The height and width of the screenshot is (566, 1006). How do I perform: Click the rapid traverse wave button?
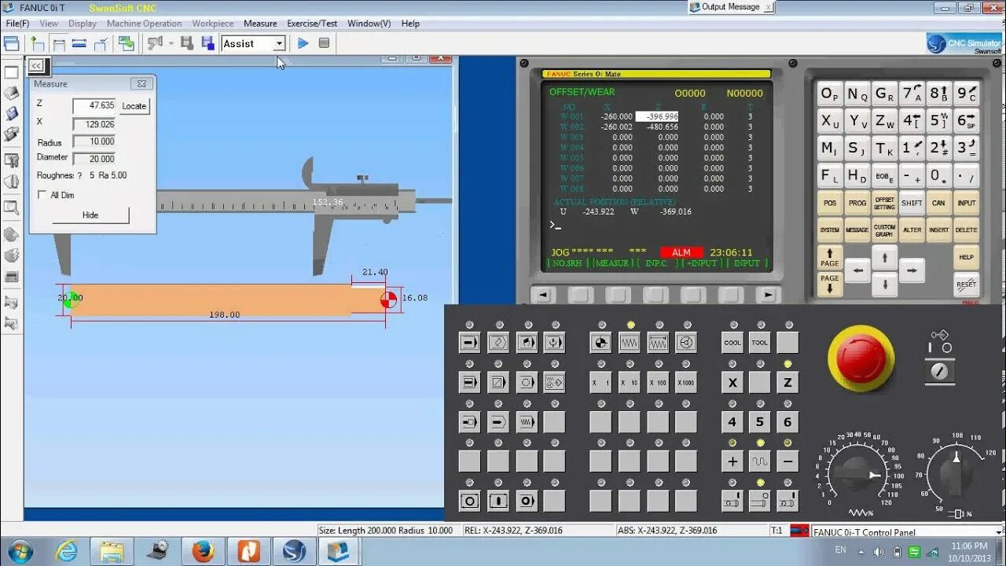[x=759, y=461]
